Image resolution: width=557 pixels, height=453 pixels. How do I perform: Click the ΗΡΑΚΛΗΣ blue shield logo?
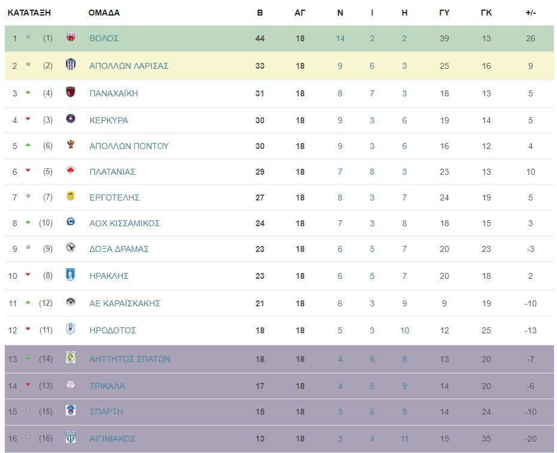[71, 275]
